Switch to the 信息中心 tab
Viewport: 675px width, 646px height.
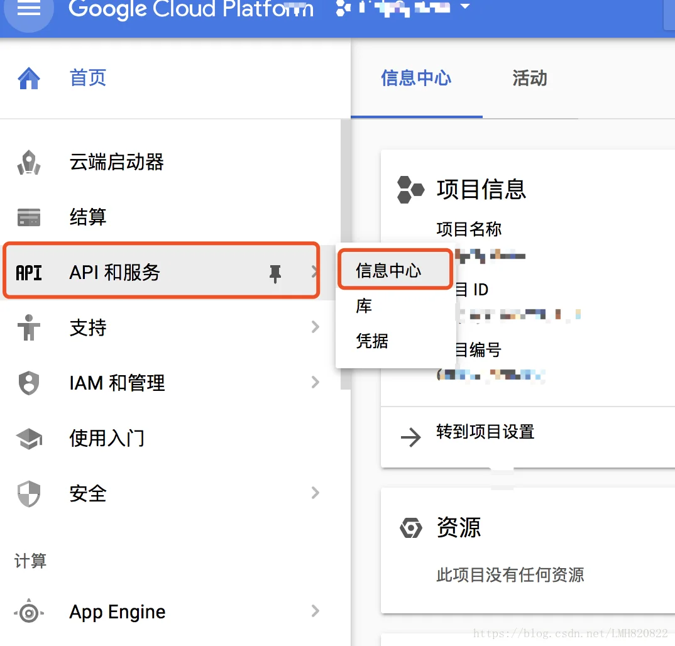416,79
